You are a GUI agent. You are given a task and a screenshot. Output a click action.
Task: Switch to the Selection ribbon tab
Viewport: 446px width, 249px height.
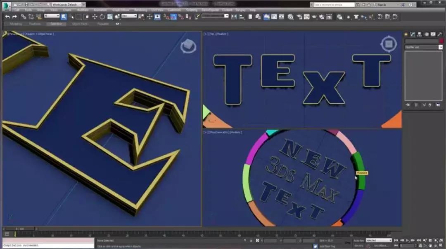tap(56, 24)
